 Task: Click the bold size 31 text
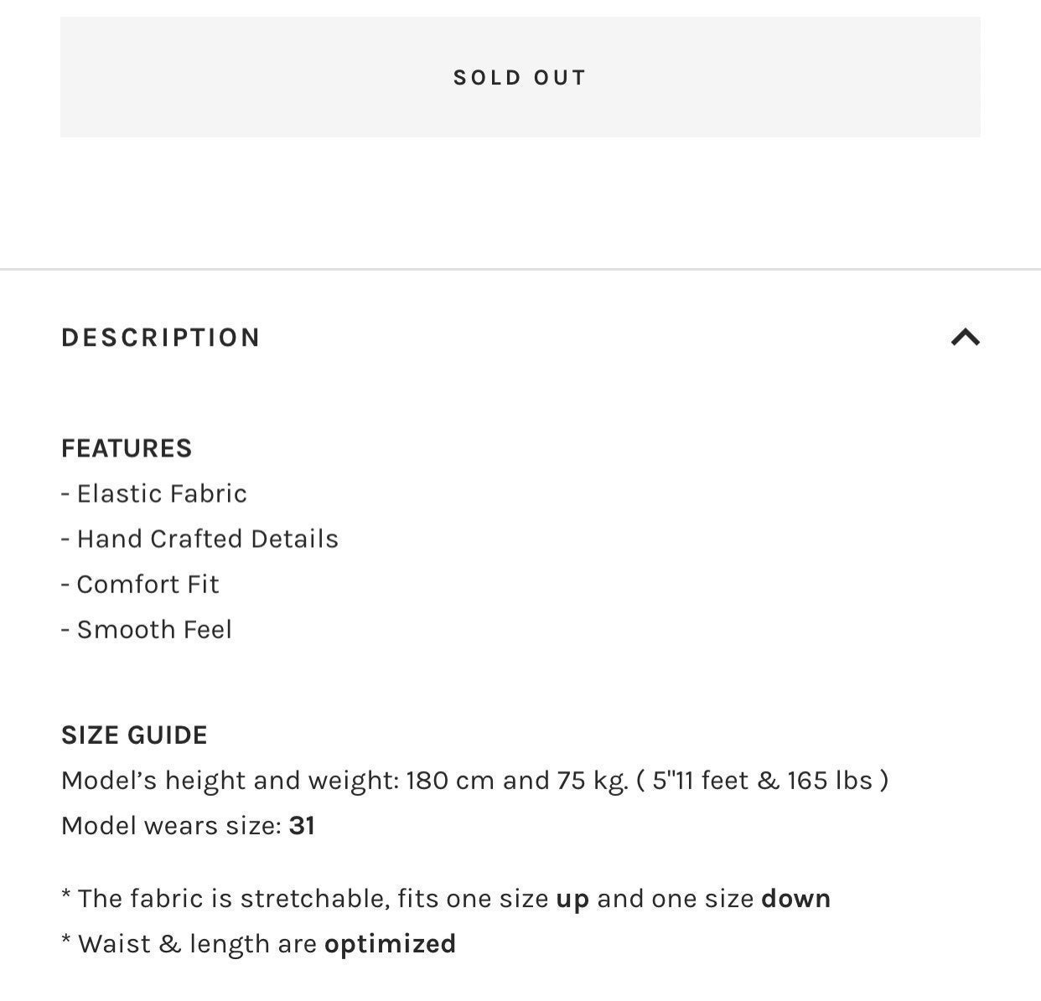(x=302, y=826)
